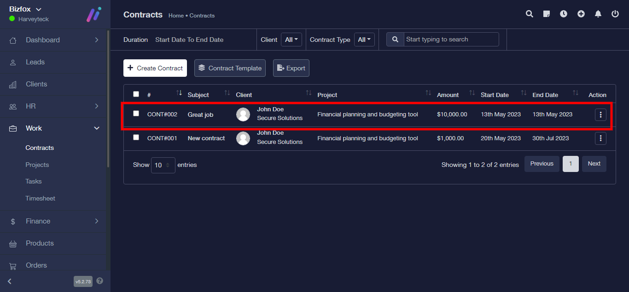Screen dimensions: 629x292
Task: Go to Leads in sidebar
Action: tap(35, 62)
